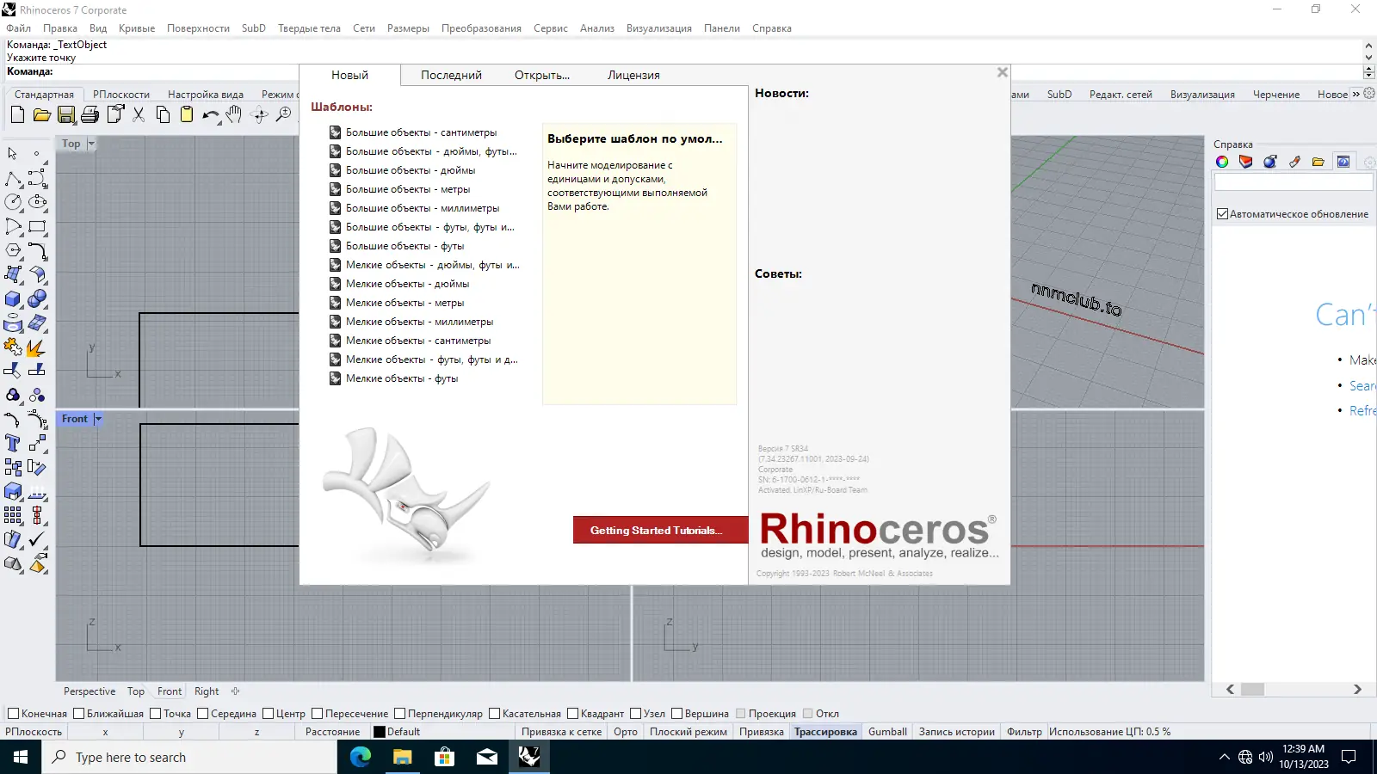Select the Rotate view tool
The width and height of the screenshot is (1377, 774).
point(259,114)
